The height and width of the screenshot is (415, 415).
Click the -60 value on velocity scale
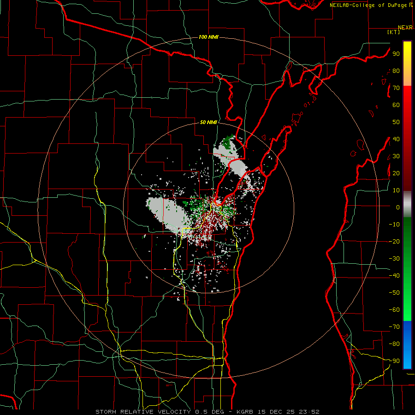(394, 310)
